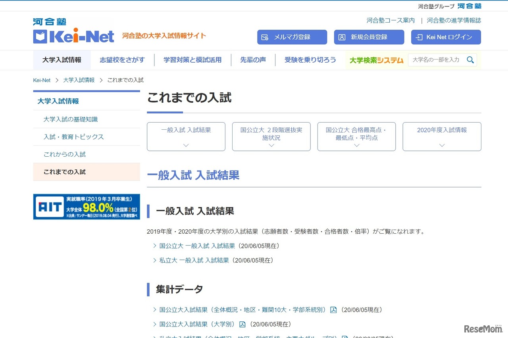Select 大学入試の基礎知識 in sidebar
Image resolution: width=508 pixels, height=338 pixels.
(71, 119)
